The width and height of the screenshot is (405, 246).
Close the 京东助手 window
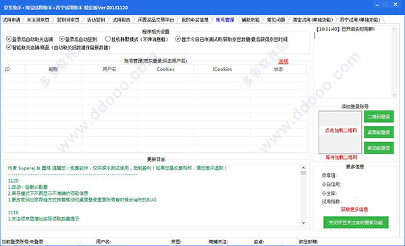(396, 5)
